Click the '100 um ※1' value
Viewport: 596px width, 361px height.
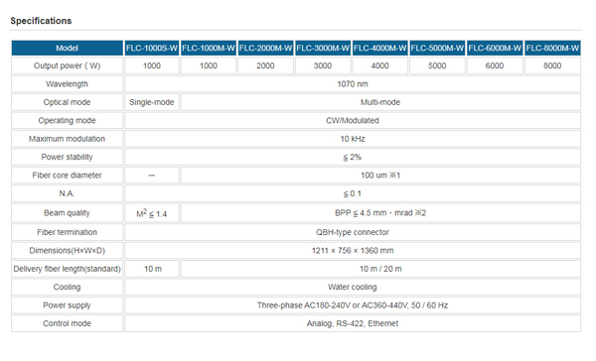[x=380, y=175]
